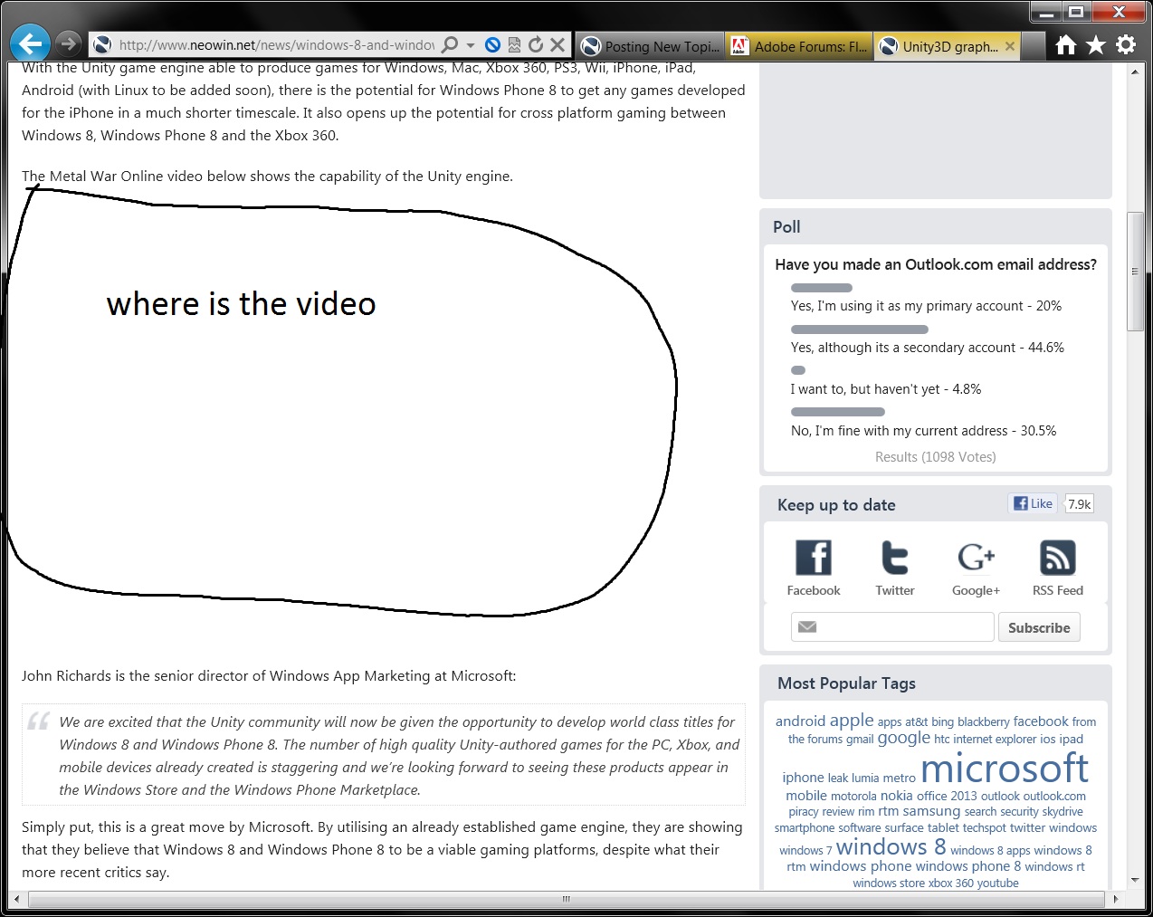Click 'Yes, I'm using it as my primary account' result

click(x=926, y=306)
